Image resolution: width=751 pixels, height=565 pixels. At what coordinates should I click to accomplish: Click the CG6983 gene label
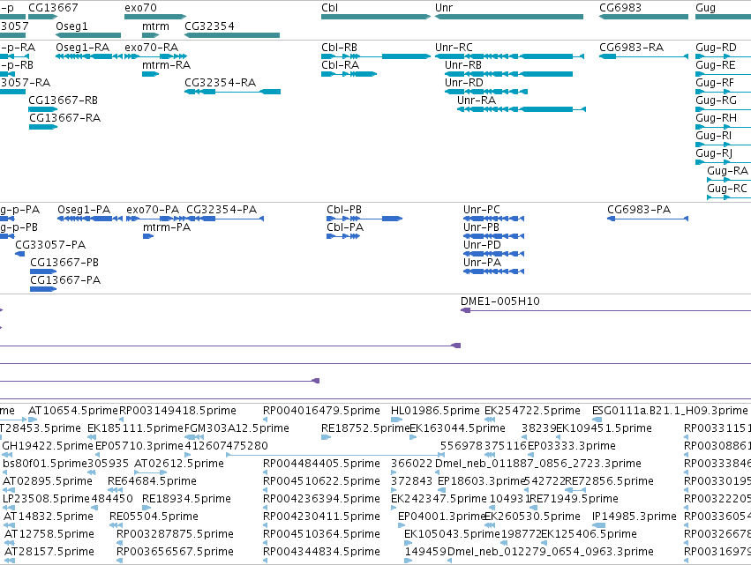[620, 8]
